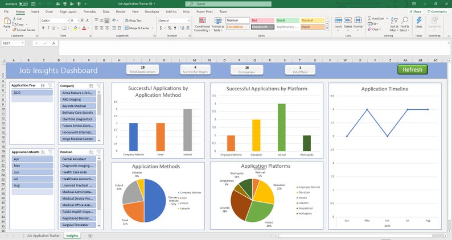
Task: Open the File menu
Action: [x=6, y=11]
